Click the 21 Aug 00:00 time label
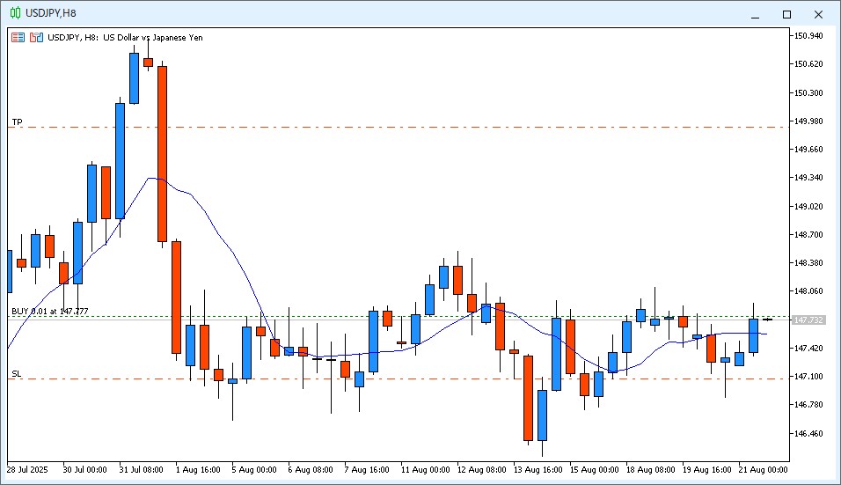This screenshot has width=841, height=485. pyautogui.click(x=764, y=470)
